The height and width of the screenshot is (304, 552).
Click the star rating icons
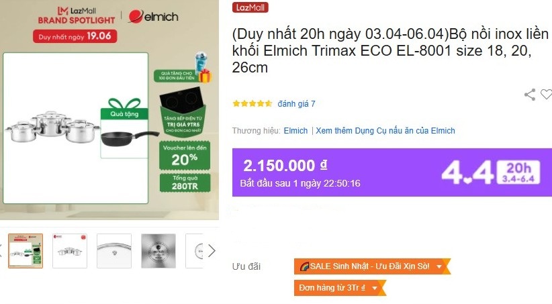pos(252,103)
